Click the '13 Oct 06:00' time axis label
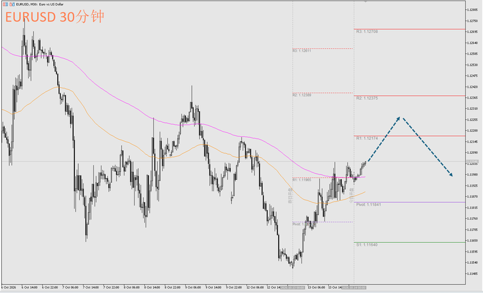The width and height of the screenshot is (483, 293). pos(316,287)
